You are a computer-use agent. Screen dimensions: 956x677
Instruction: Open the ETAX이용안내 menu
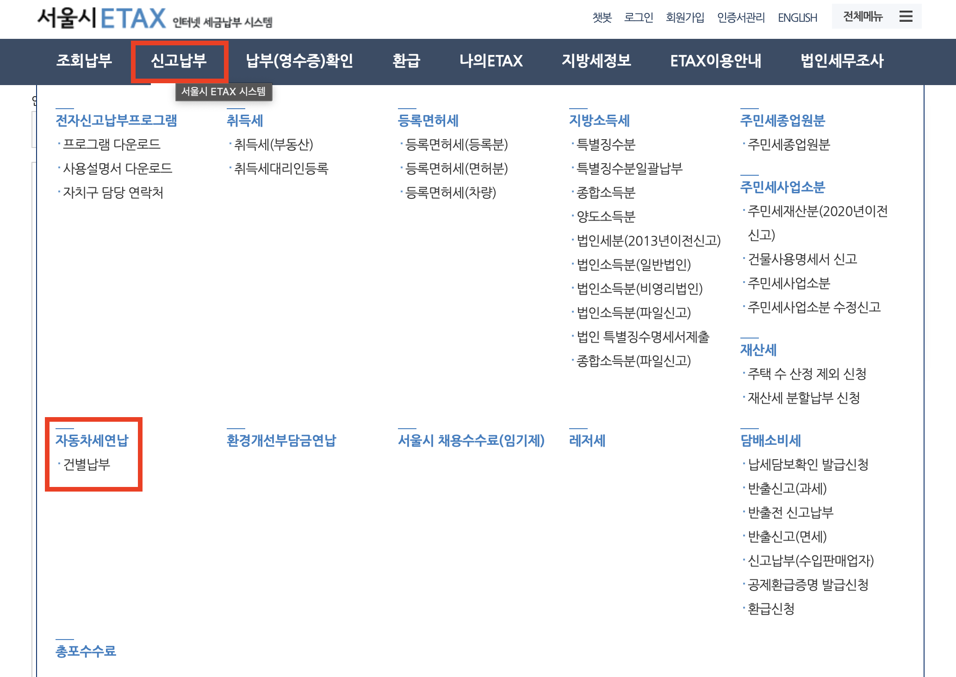[716, 61]
